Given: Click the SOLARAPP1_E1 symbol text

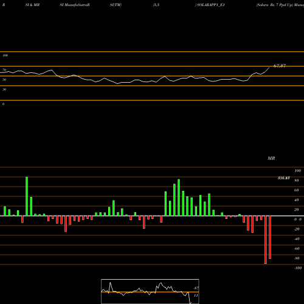Looking at the screenshot, I should click(210, 5).
